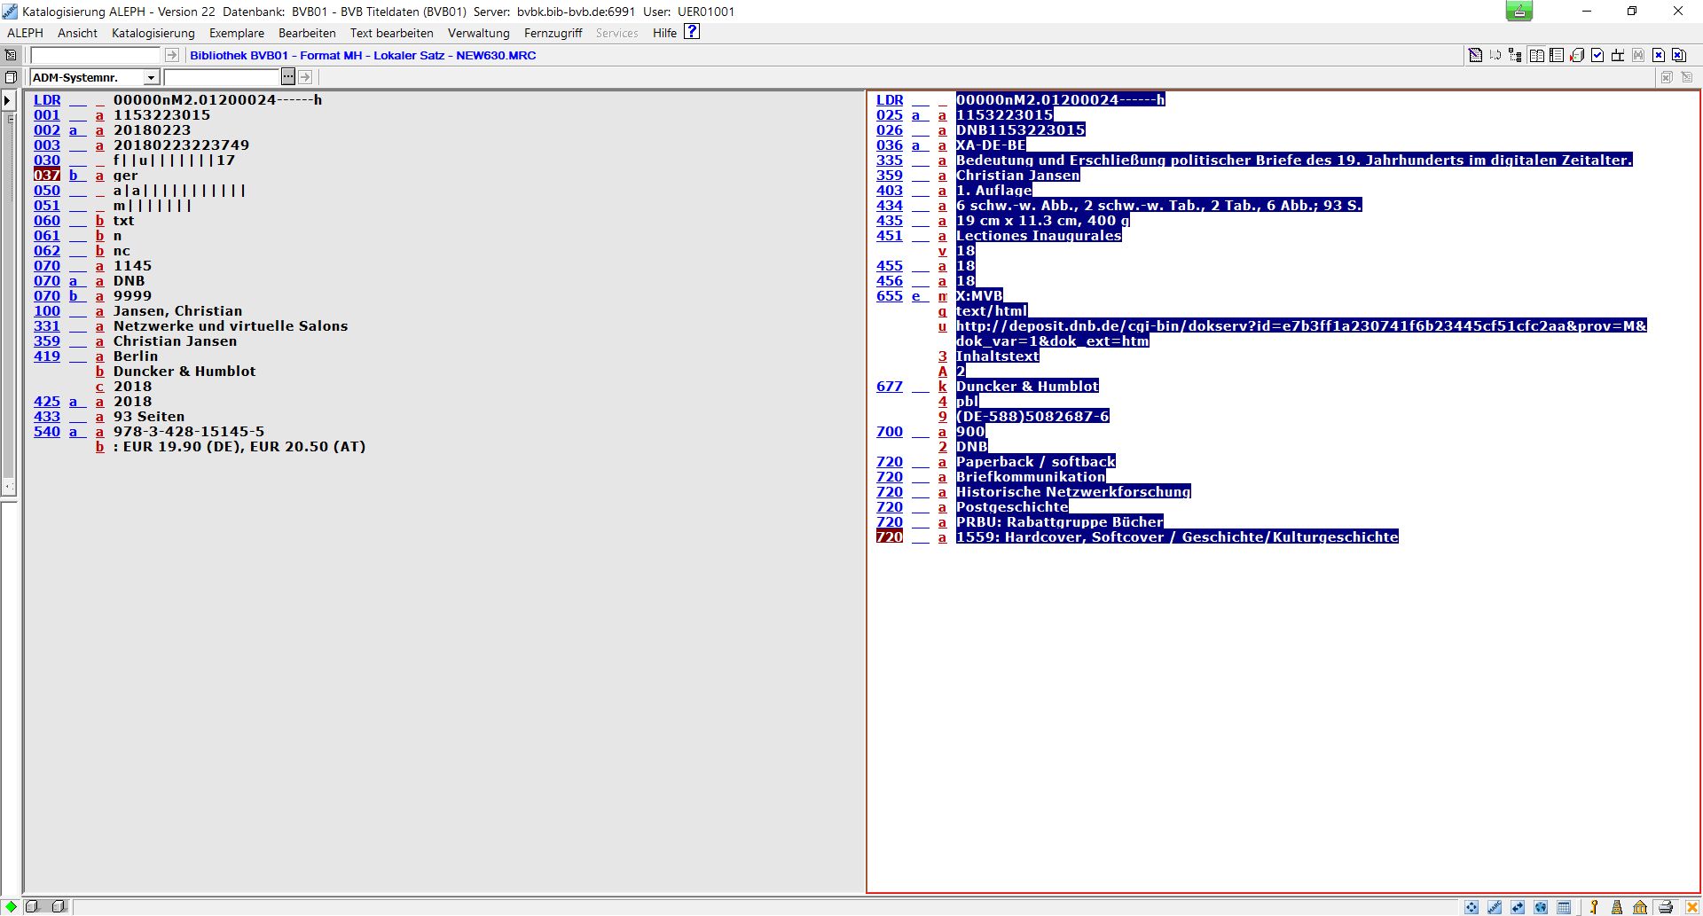This screenshot has height=916, width=1703.
Task: Click the open book split-view icon
Action: 1536,55
